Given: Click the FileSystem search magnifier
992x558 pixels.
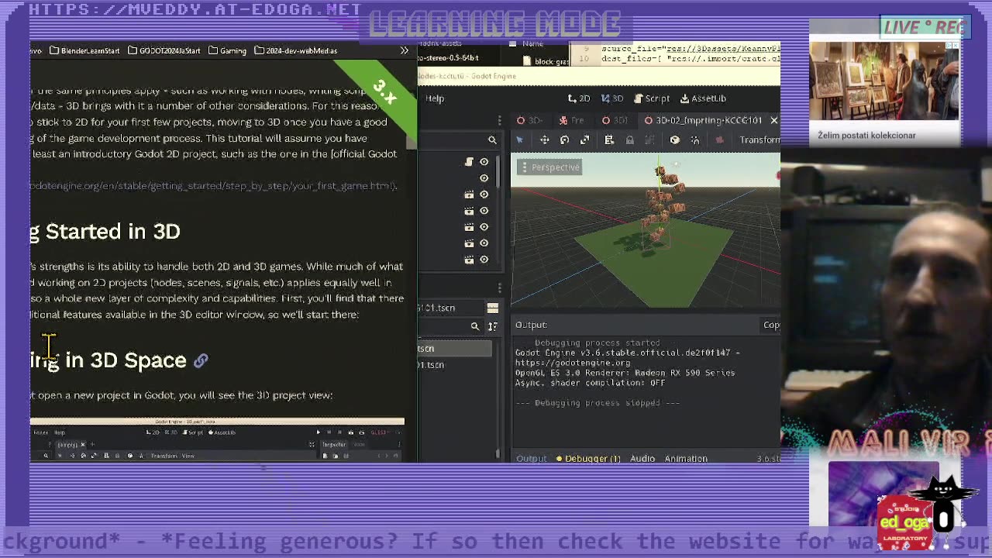Looking at the screenshot, I should (475, 326).
